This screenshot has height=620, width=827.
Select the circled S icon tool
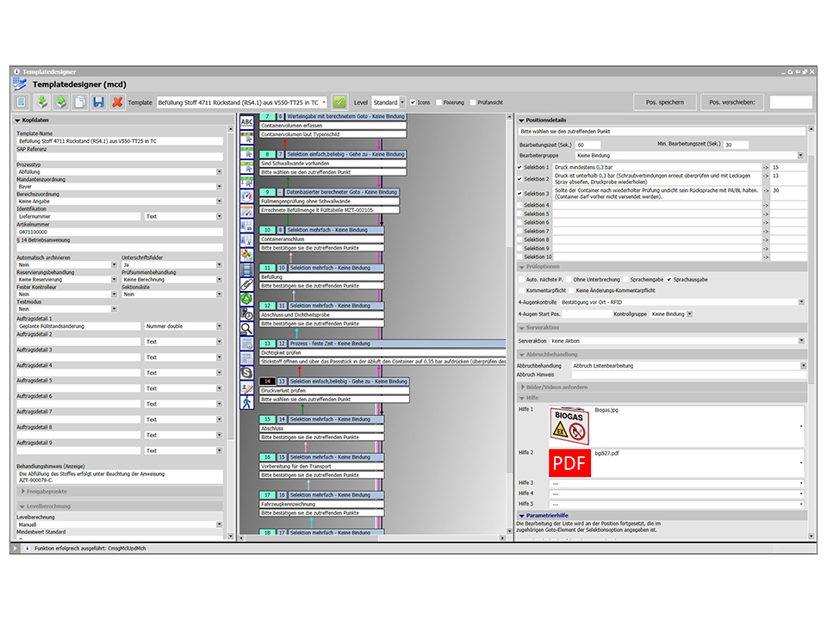coord(246,373)
